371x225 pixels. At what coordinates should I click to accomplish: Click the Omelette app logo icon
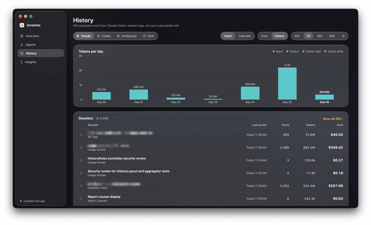pyautogui.click(x=22, y=25)
